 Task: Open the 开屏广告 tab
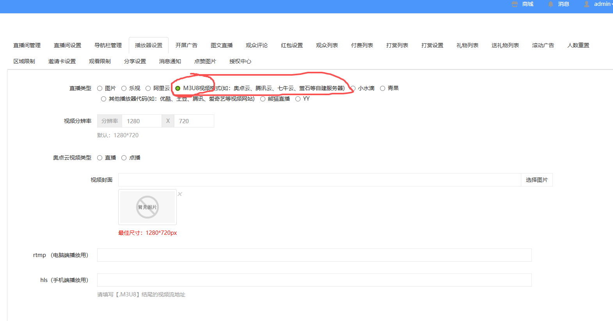[x=187, y=46]
